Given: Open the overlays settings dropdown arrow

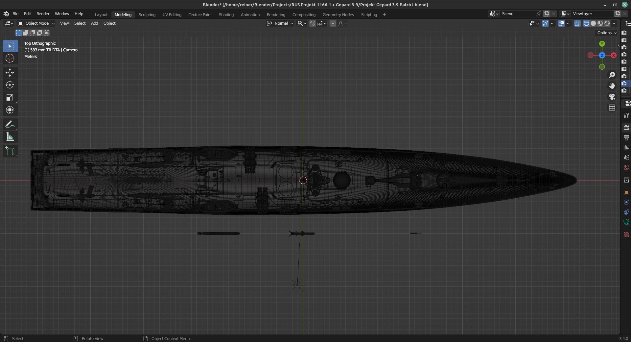Looking at the screenshot, I should 568,23.
